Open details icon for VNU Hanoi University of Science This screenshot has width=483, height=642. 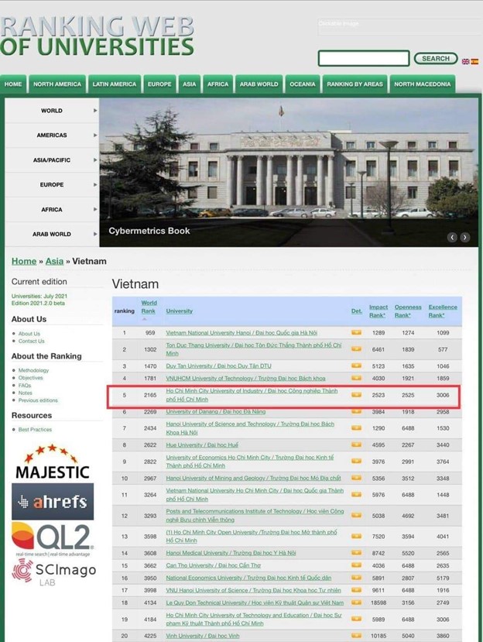click(x=356, y=590)
